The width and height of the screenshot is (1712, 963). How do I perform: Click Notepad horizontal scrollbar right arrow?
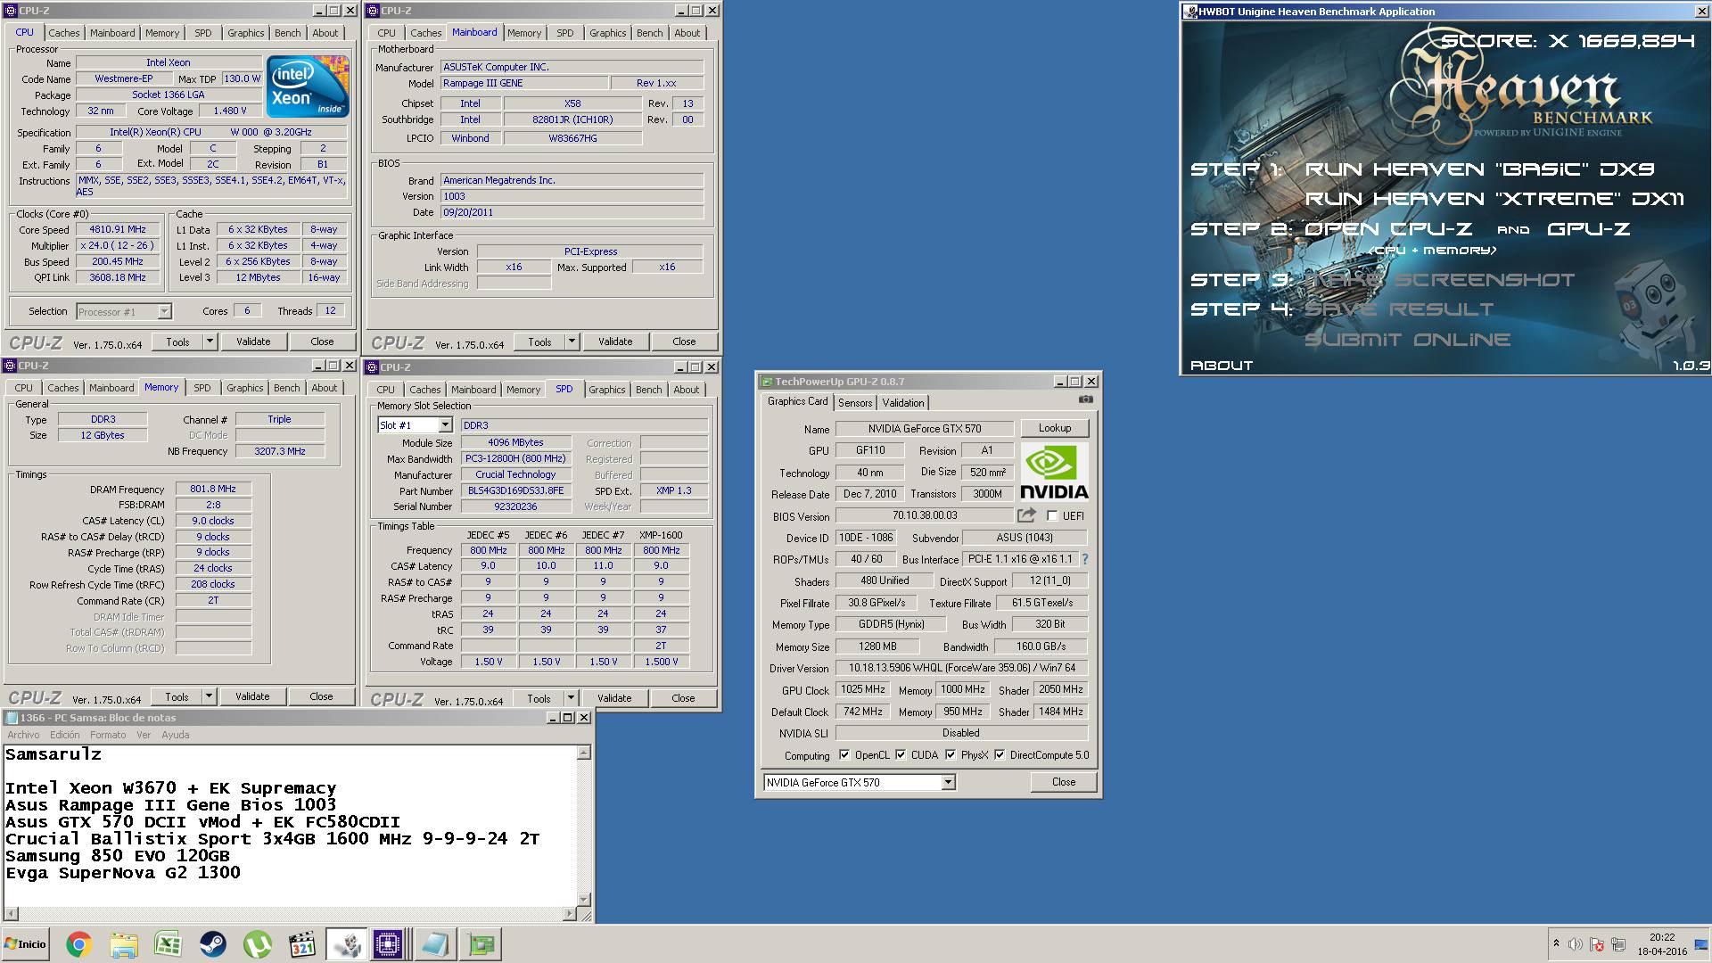click(569, 914)
